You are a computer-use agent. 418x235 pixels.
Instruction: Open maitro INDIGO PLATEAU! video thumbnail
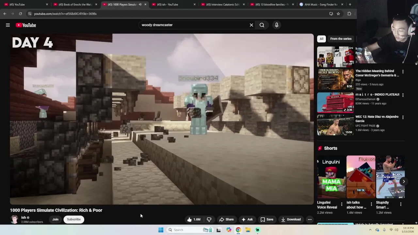(335, 102)
